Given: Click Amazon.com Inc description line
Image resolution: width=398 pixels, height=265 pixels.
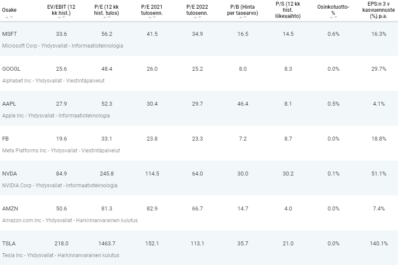Looking at the screenshot, I should [70, 220].
